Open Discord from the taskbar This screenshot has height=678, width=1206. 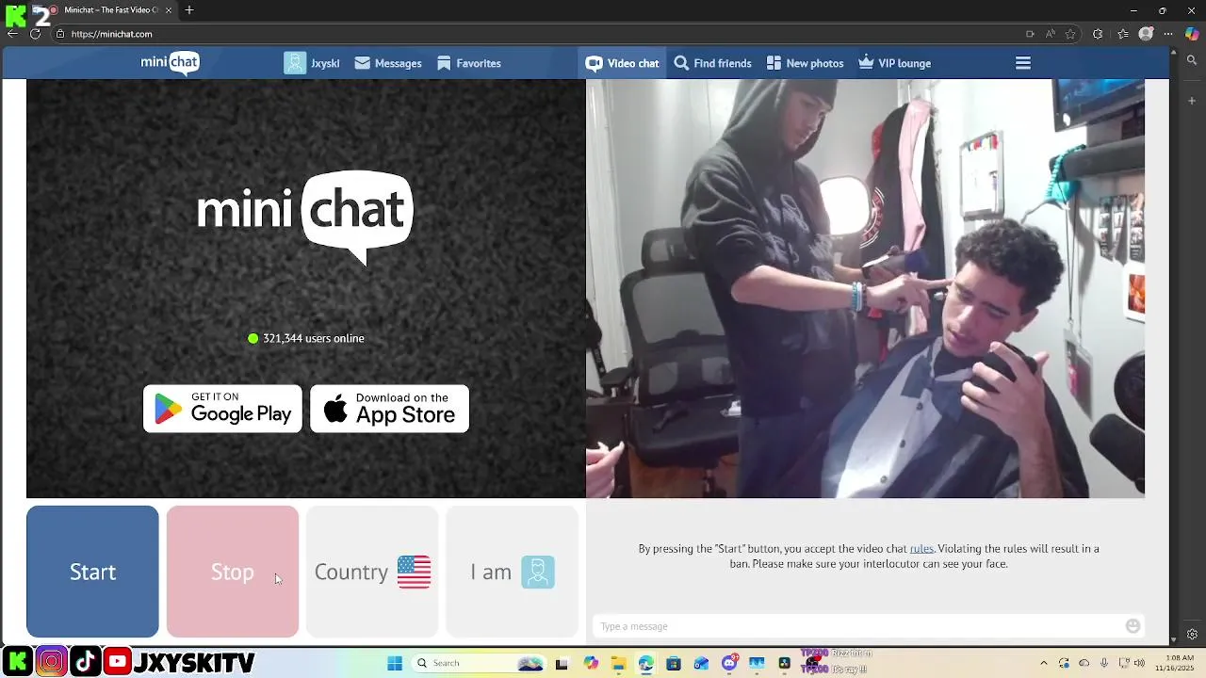point(728,663)
